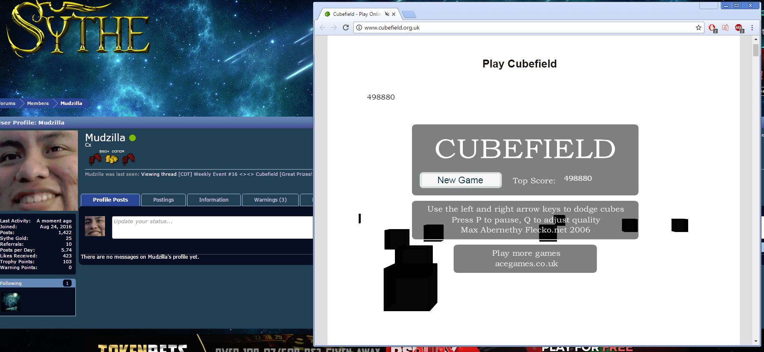
Task: Click the Likes Received count 423
Action: (67, 256)
